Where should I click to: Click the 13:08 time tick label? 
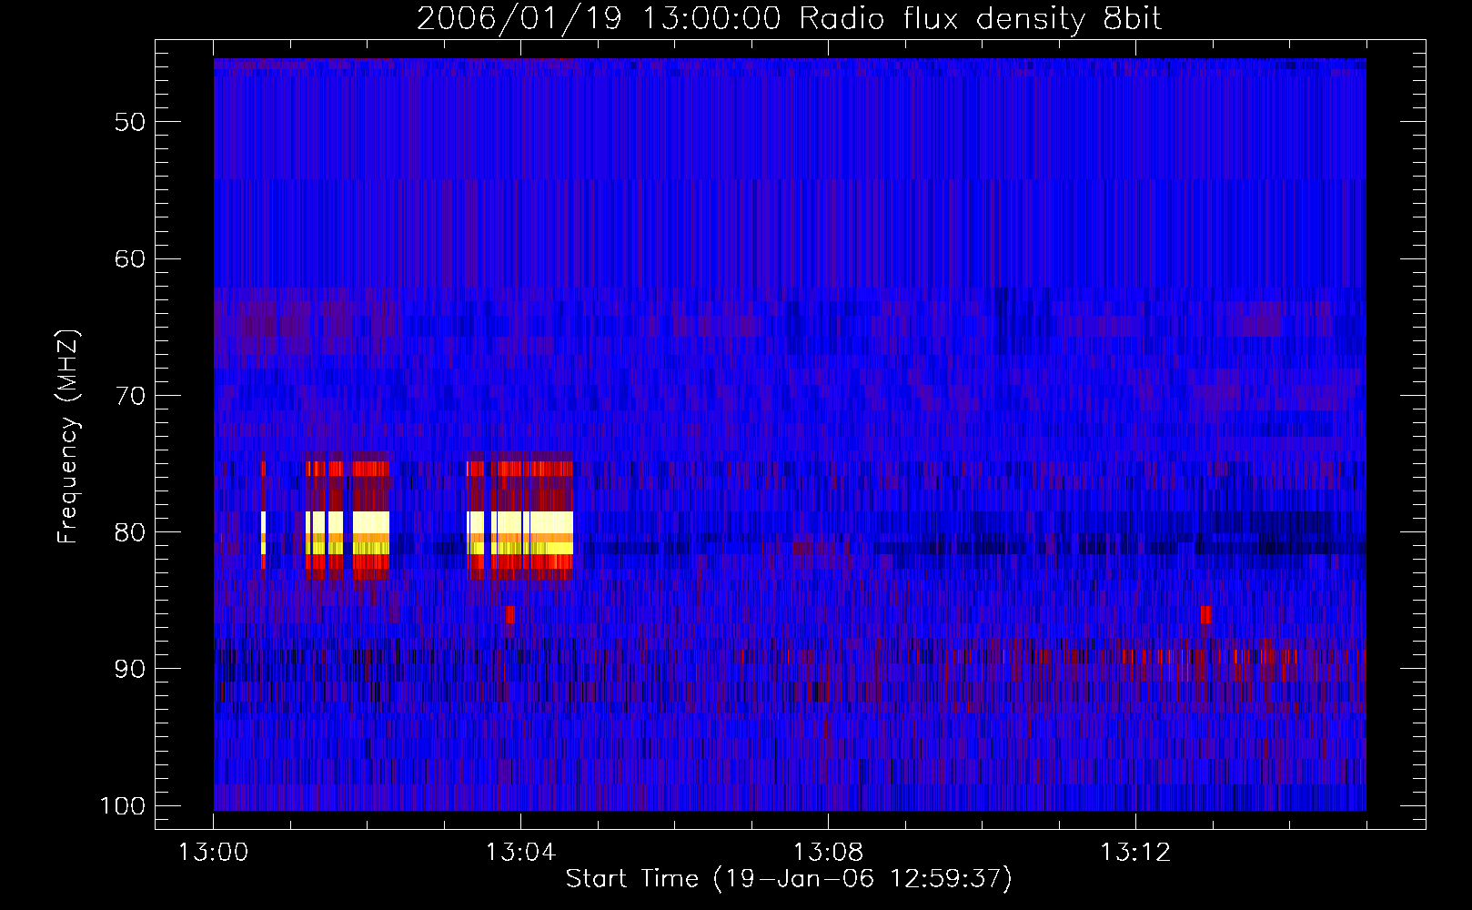click(x=828, y=853)
